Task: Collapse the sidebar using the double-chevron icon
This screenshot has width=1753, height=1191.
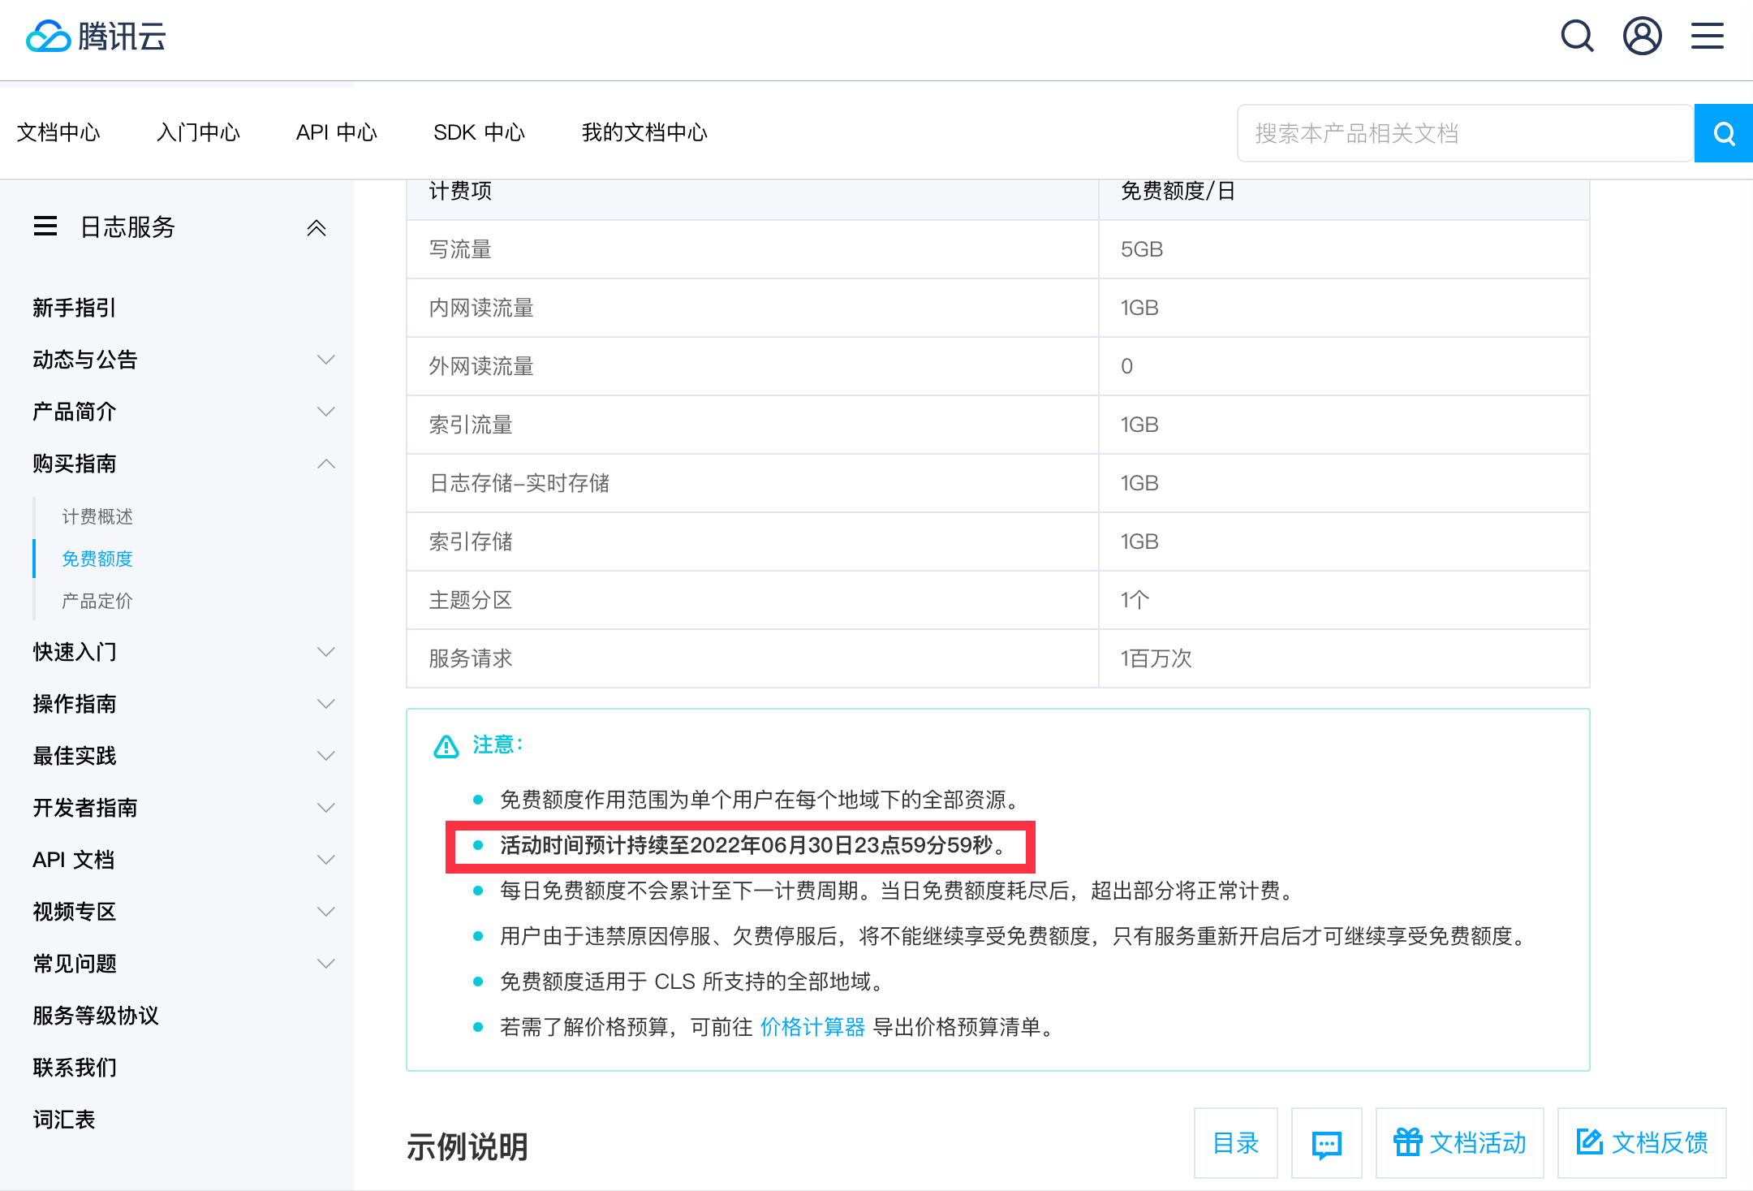Action: tap(317, 227)
